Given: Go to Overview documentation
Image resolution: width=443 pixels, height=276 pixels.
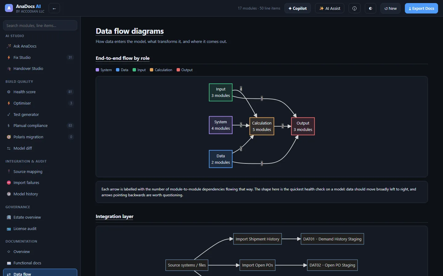Looking at the screenshot, I should pyautogui.click(x=40, y=252).
